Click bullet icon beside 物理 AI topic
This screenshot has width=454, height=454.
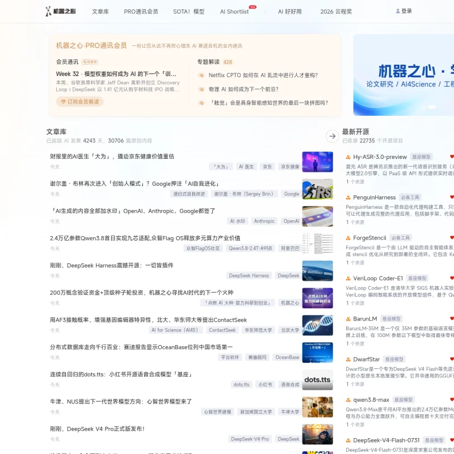point(201,89)
